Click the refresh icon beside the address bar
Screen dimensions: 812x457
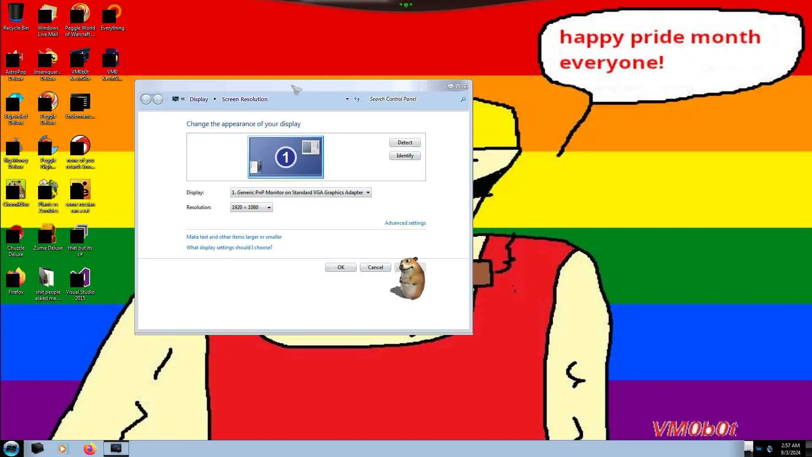tap(357, 99)
